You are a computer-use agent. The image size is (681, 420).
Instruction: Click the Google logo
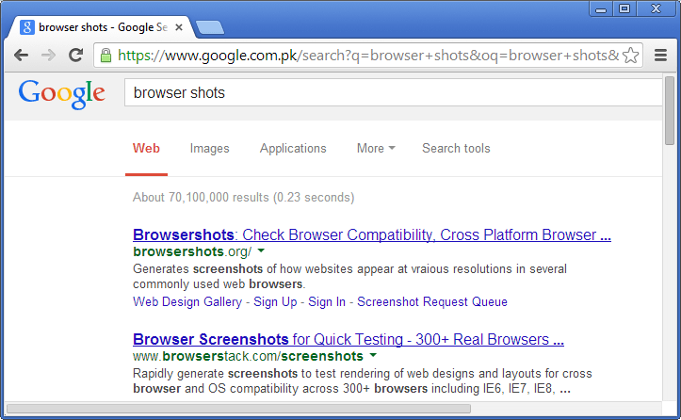pyautogui.click(x=61, y=94)
